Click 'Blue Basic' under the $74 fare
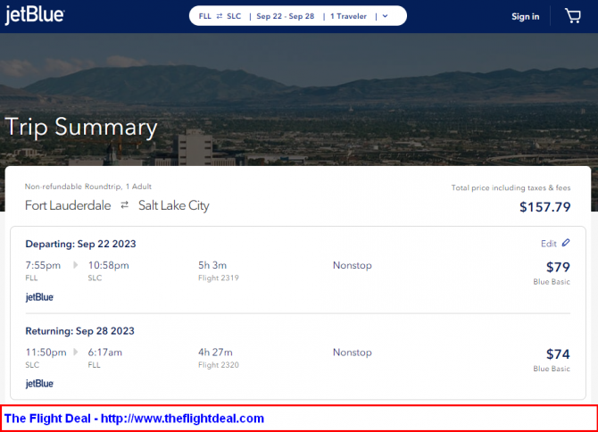 552,369
